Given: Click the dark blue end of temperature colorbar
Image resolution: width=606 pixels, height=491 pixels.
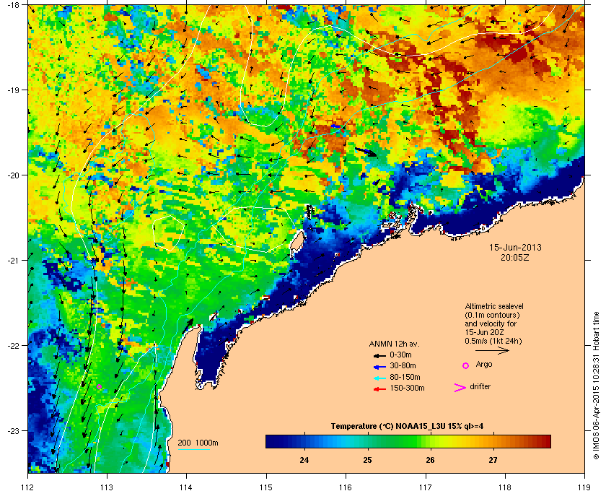Looking at the screenshot, I should (271, 441).
